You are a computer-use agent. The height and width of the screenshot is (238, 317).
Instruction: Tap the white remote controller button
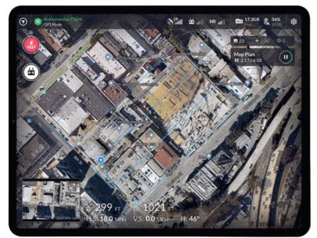(x=31, y=72)
